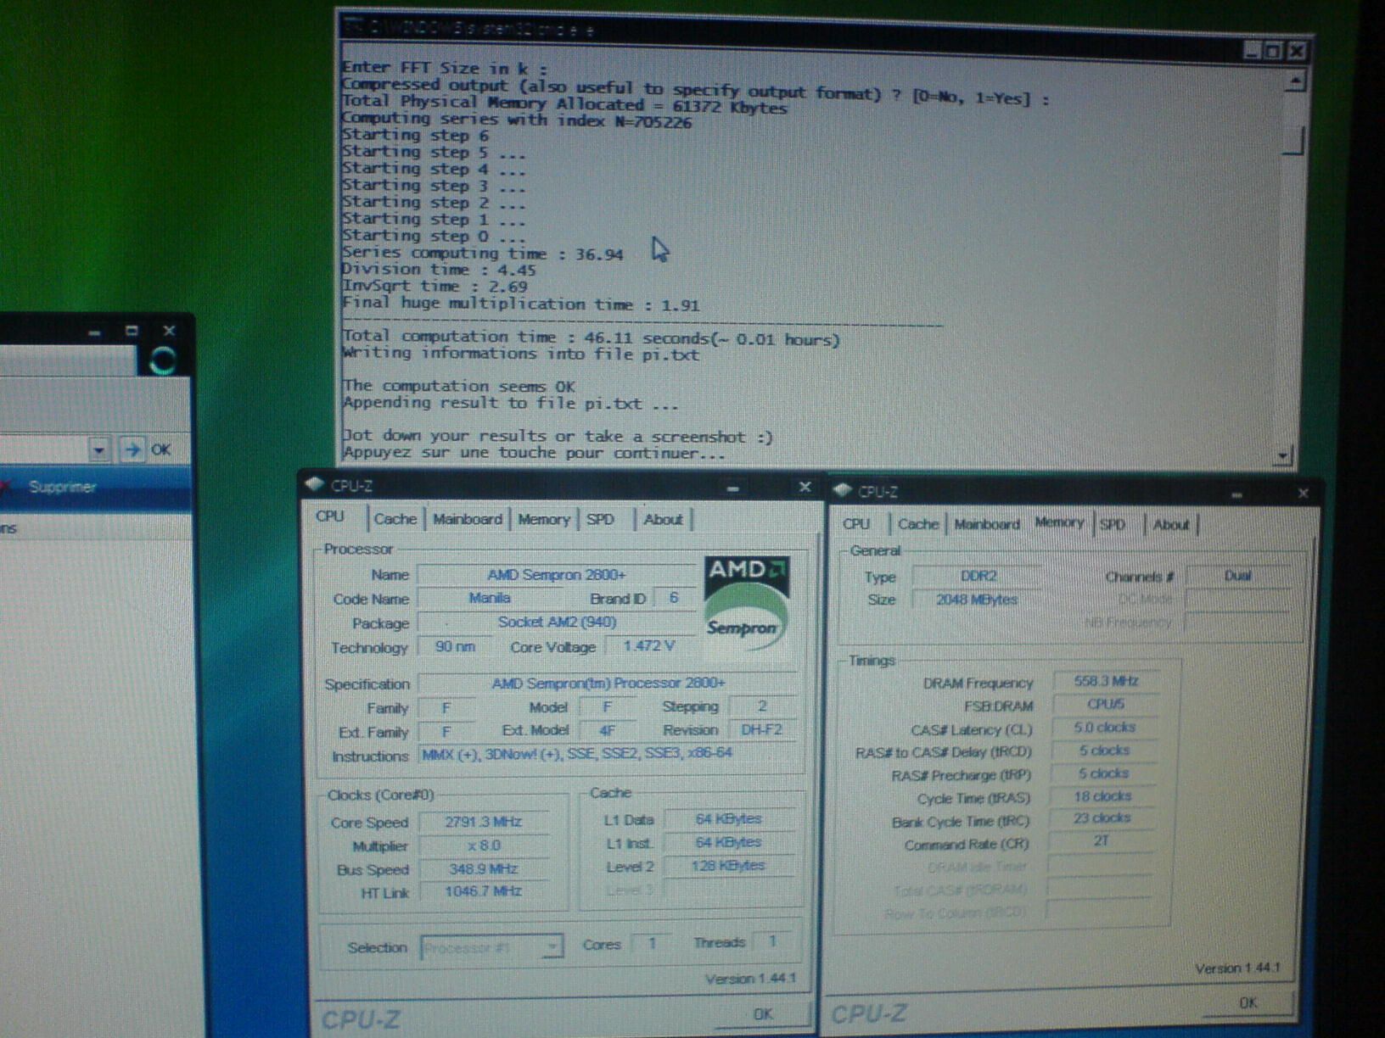This screenshot has height=1038, width=1385.
Task: Open SPD tab in left CPU-Z window
Action: pos(601,519)
